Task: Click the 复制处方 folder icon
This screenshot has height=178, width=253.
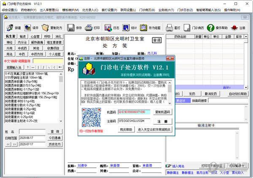Action: (45, 28)
